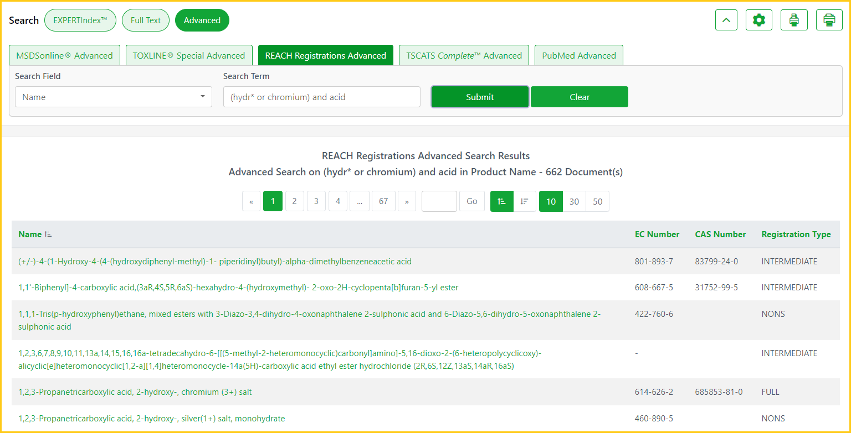The height and width of the screenshot is (433, 851).
Task: Sort results in ascending order
Action: [x=502, y=201]
